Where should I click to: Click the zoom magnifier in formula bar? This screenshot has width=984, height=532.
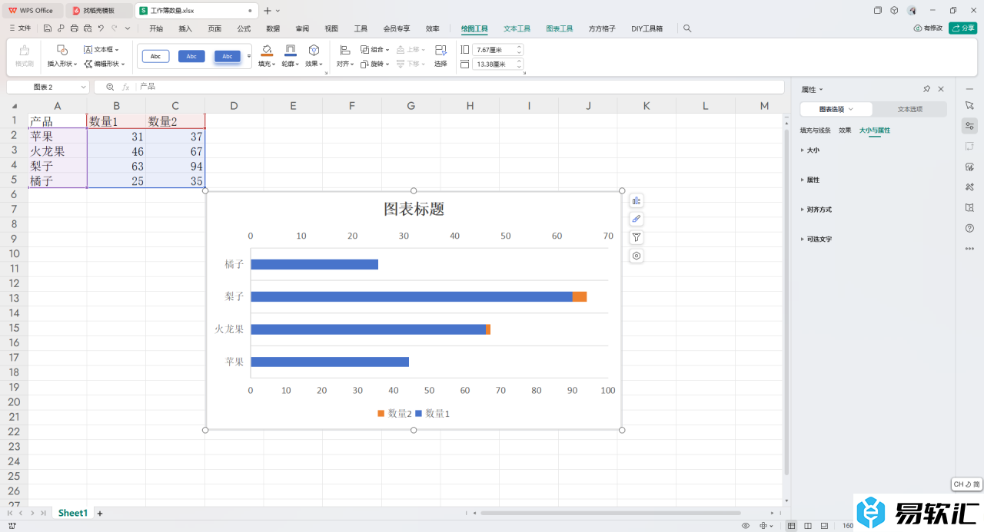pos(110,88)
